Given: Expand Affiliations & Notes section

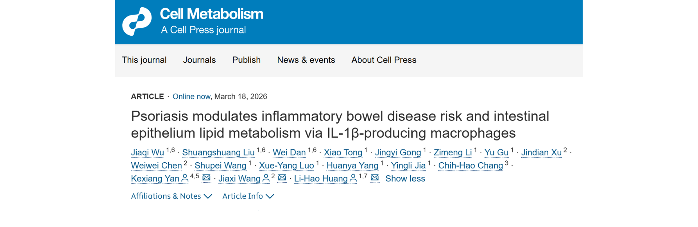Looking at the screenshot, I should coord(171,196).
